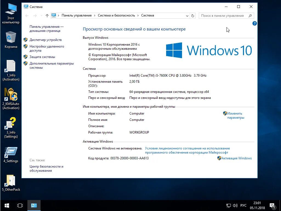Go up one level with the up arrow
281x211 pixels.
click(x=47, y=16)
